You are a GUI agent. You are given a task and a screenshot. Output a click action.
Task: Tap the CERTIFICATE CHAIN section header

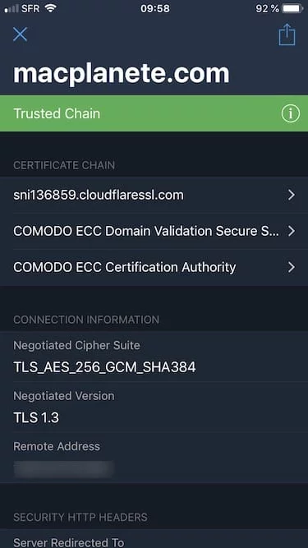tap(64, 165)
